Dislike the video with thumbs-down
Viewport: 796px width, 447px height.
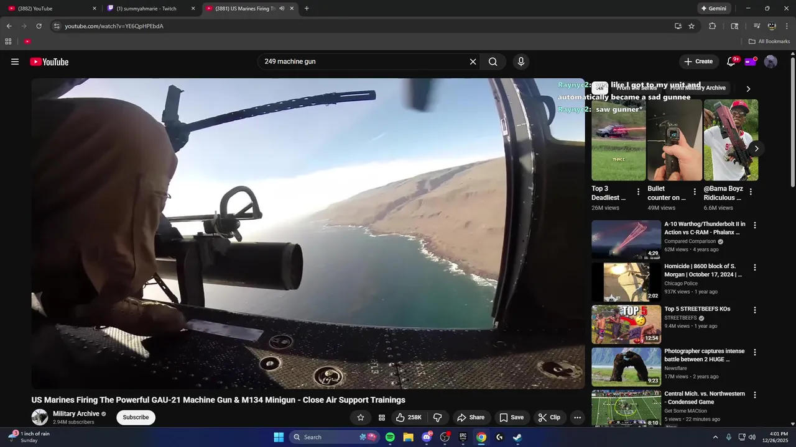437,417
